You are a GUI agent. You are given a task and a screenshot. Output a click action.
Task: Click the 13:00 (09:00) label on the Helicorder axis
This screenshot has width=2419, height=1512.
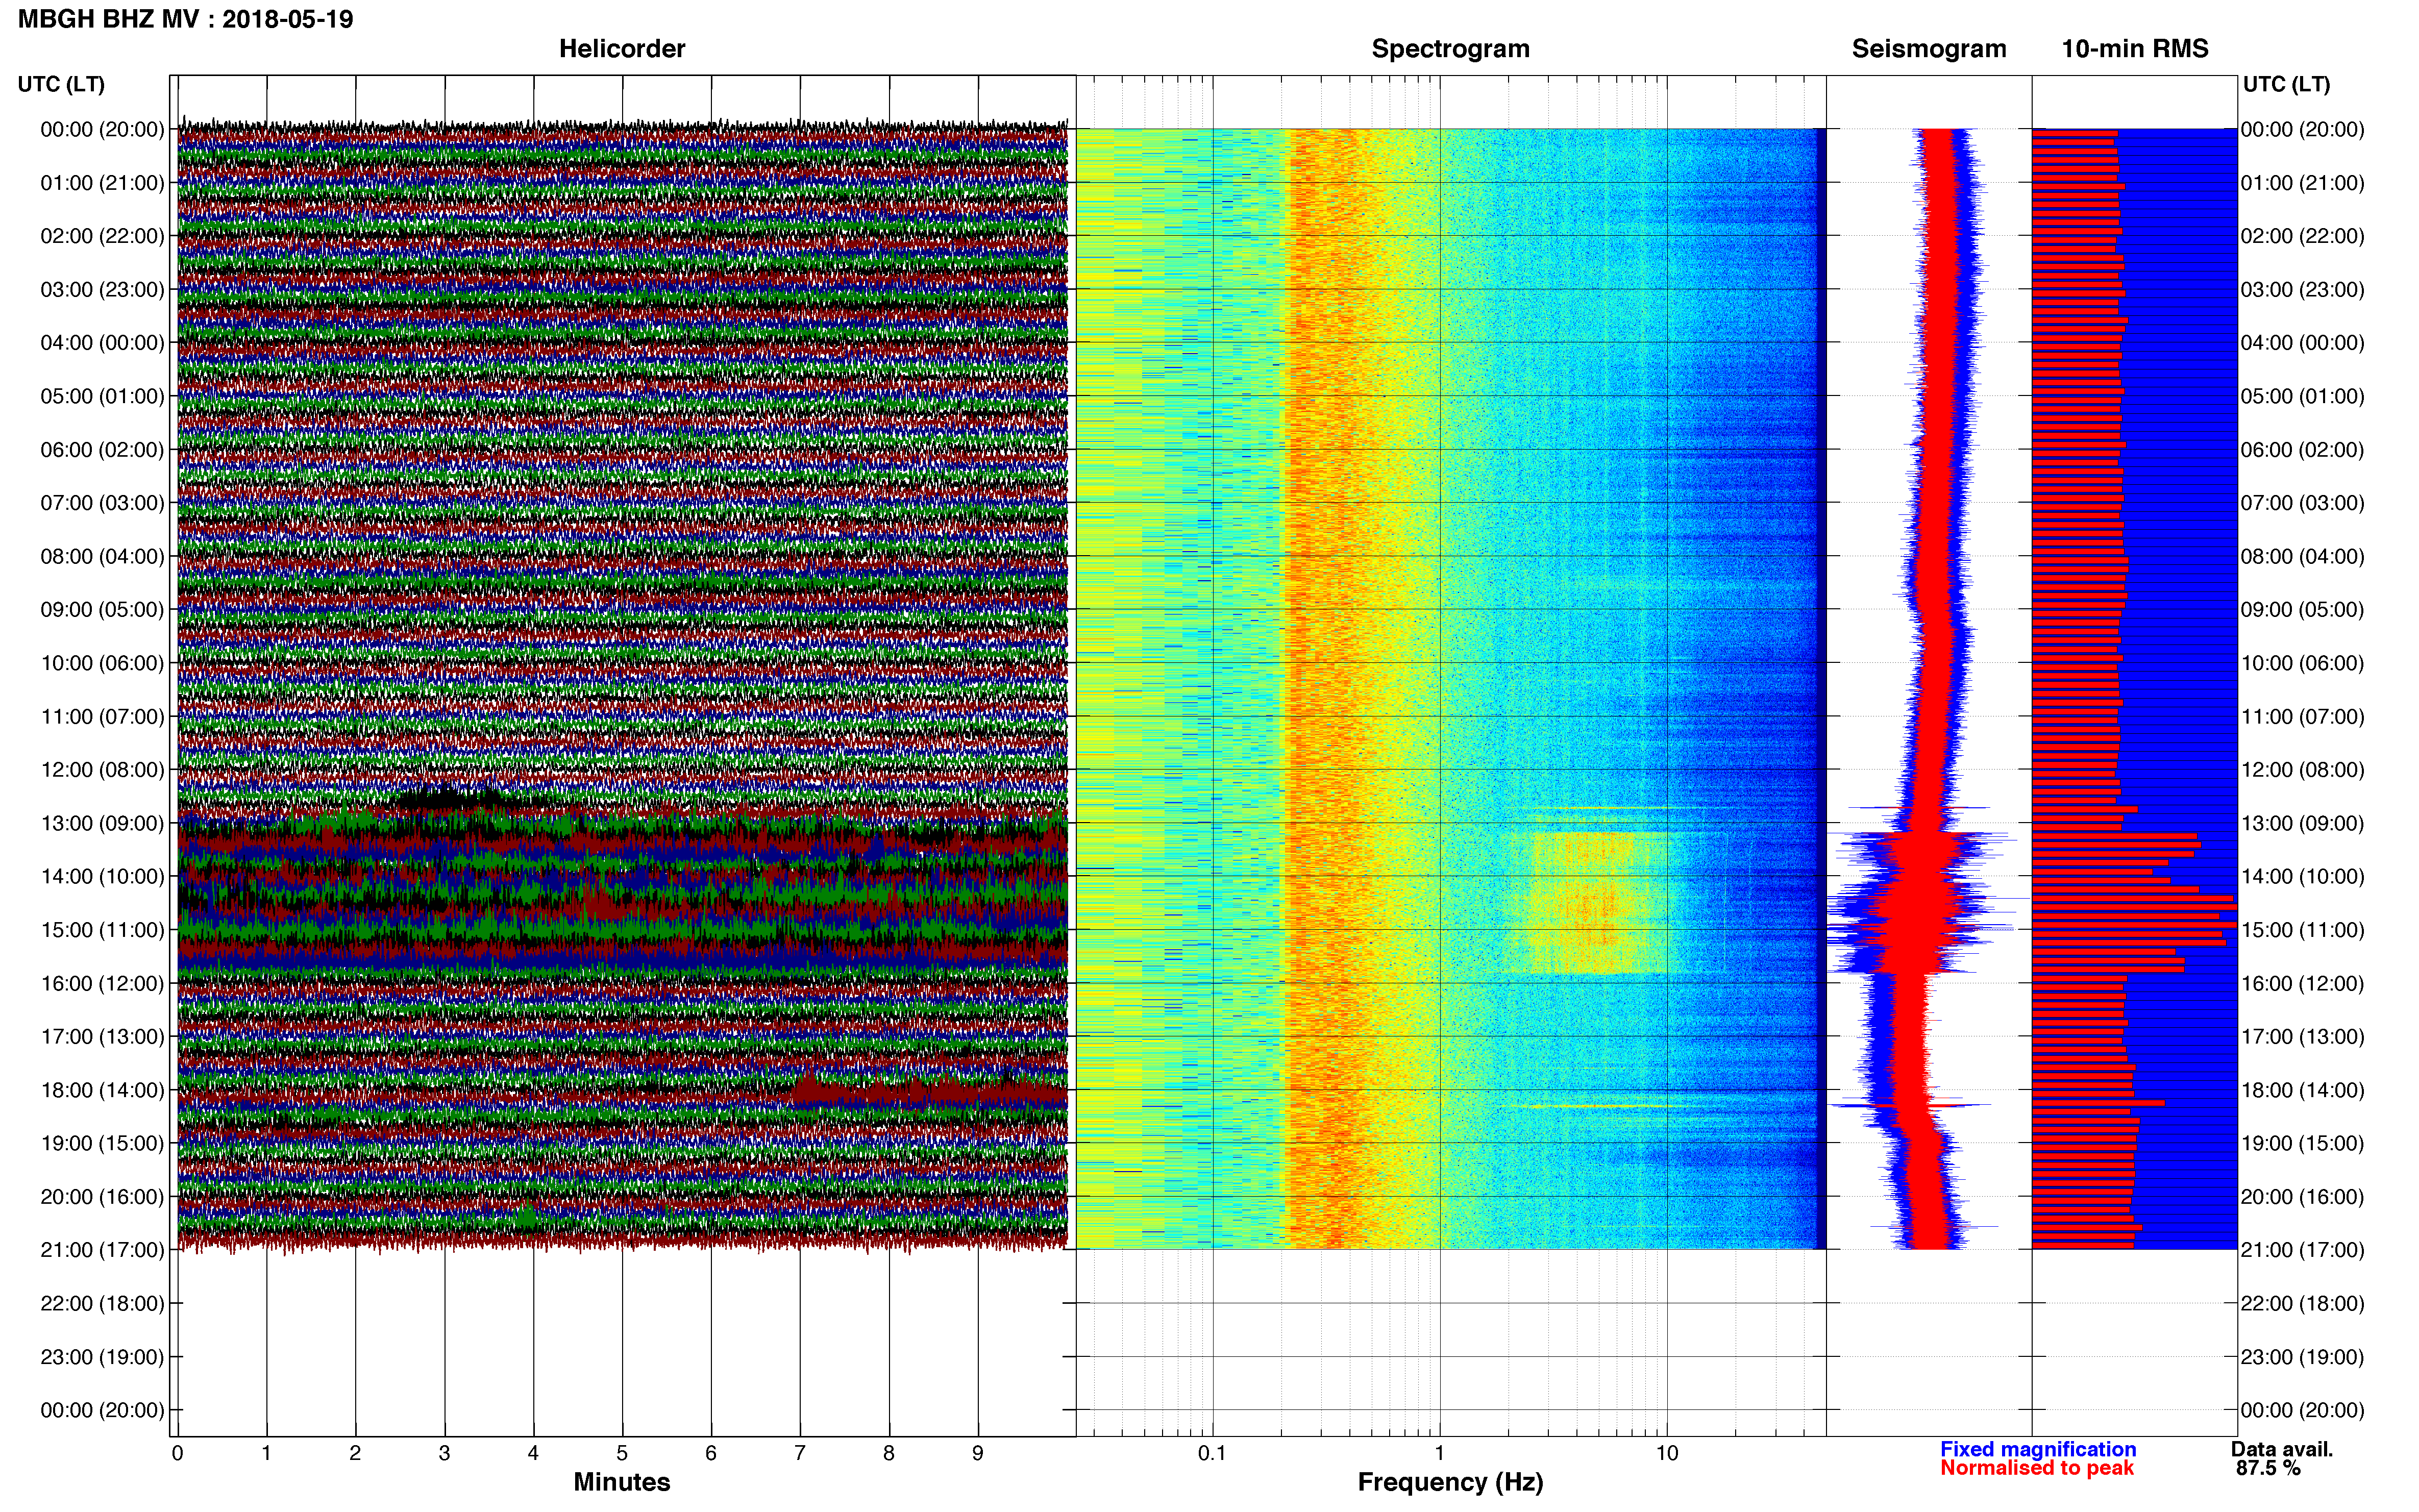click(x=102, y=823)
